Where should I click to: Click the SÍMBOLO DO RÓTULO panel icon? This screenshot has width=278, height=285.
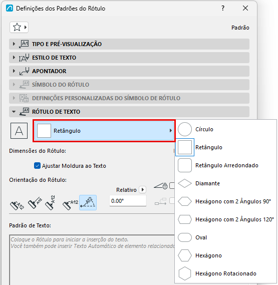tap(24, 85)
